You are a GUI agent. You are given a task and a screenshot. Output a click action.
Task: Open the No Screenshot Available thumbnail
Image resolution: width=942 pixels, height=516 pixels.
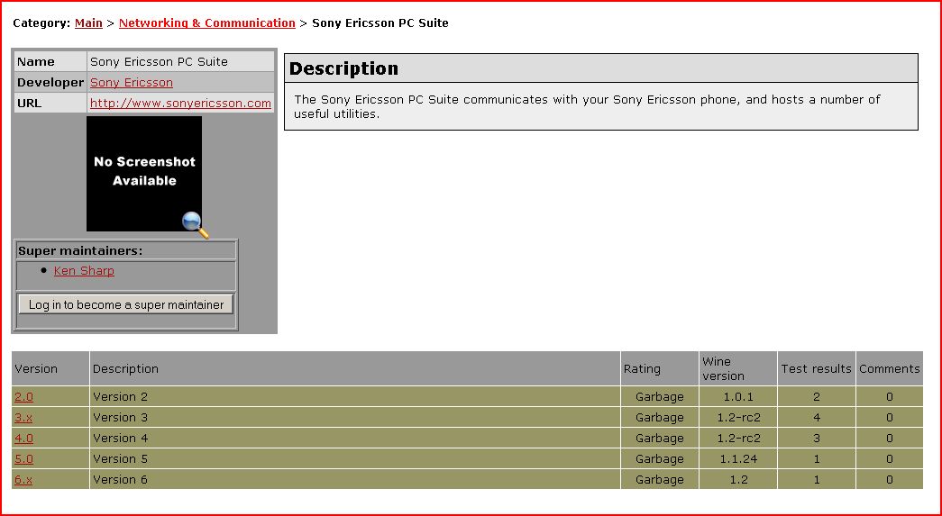(144, 174)
